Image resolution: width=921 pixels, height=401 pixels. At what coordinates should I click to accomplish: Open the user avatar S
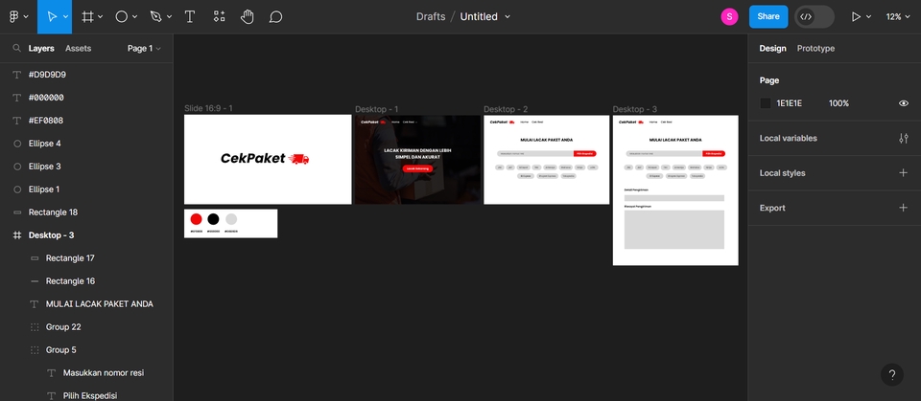(729, 16)
